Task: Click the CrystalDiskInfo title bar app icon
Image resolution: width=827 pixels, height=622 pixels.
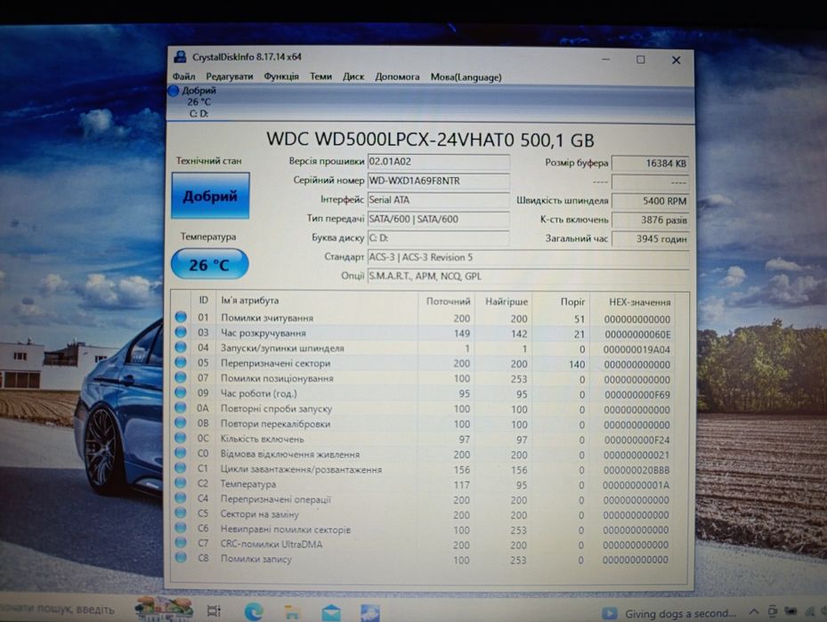Action: (x=180, y=57)
